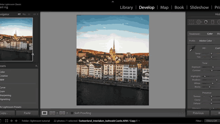Add a new preset with plus icon
220x124 pixels.
(x=36, y=66)
